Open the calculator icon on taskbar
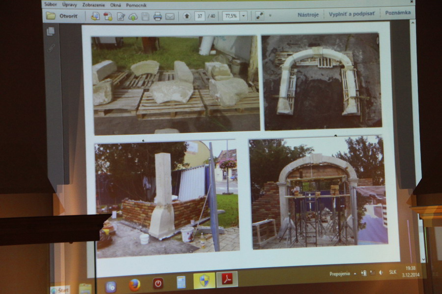This screenshot has height=294, width=442. (181, 282)
